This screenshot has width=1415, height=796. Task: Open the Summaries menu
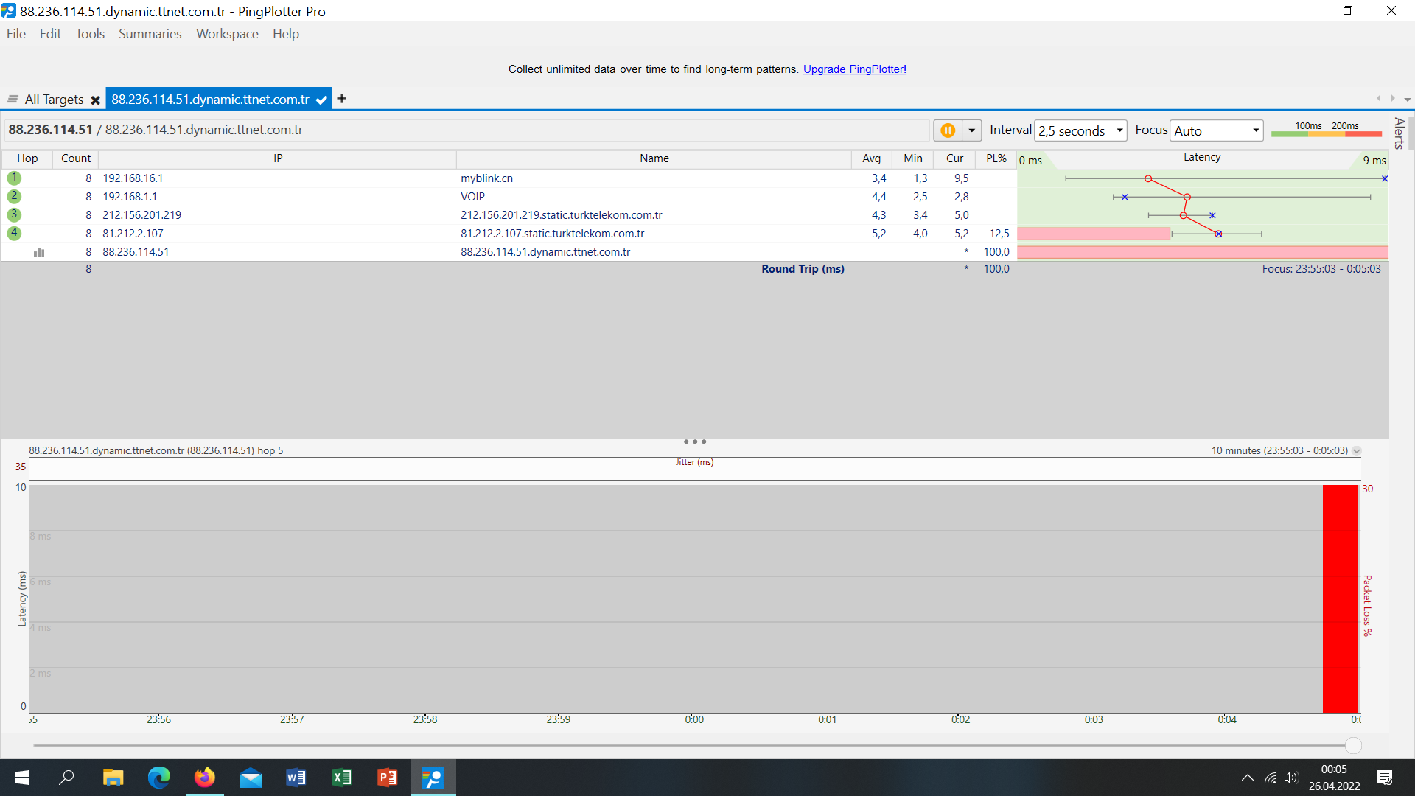point(150,34)
